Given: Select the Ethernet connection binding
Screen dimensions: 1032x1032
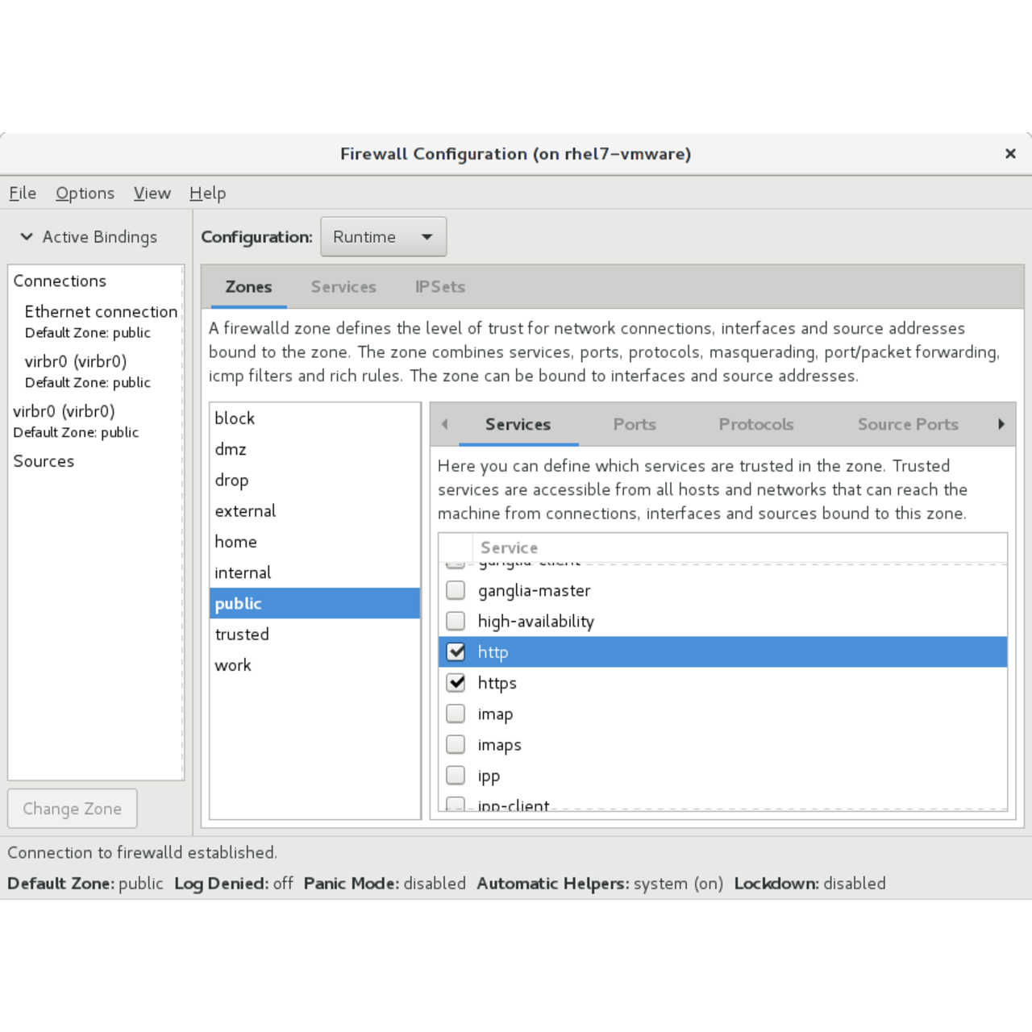Looking at the screenshot, I should coord(101,311).
